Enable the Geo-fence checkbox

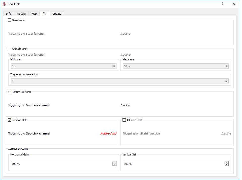tap(10, 20)
